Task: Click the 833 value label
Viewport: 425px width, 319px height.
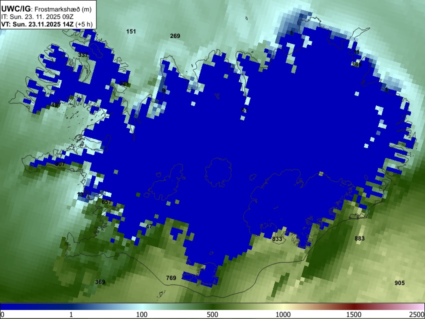Action: pos(277,239)
